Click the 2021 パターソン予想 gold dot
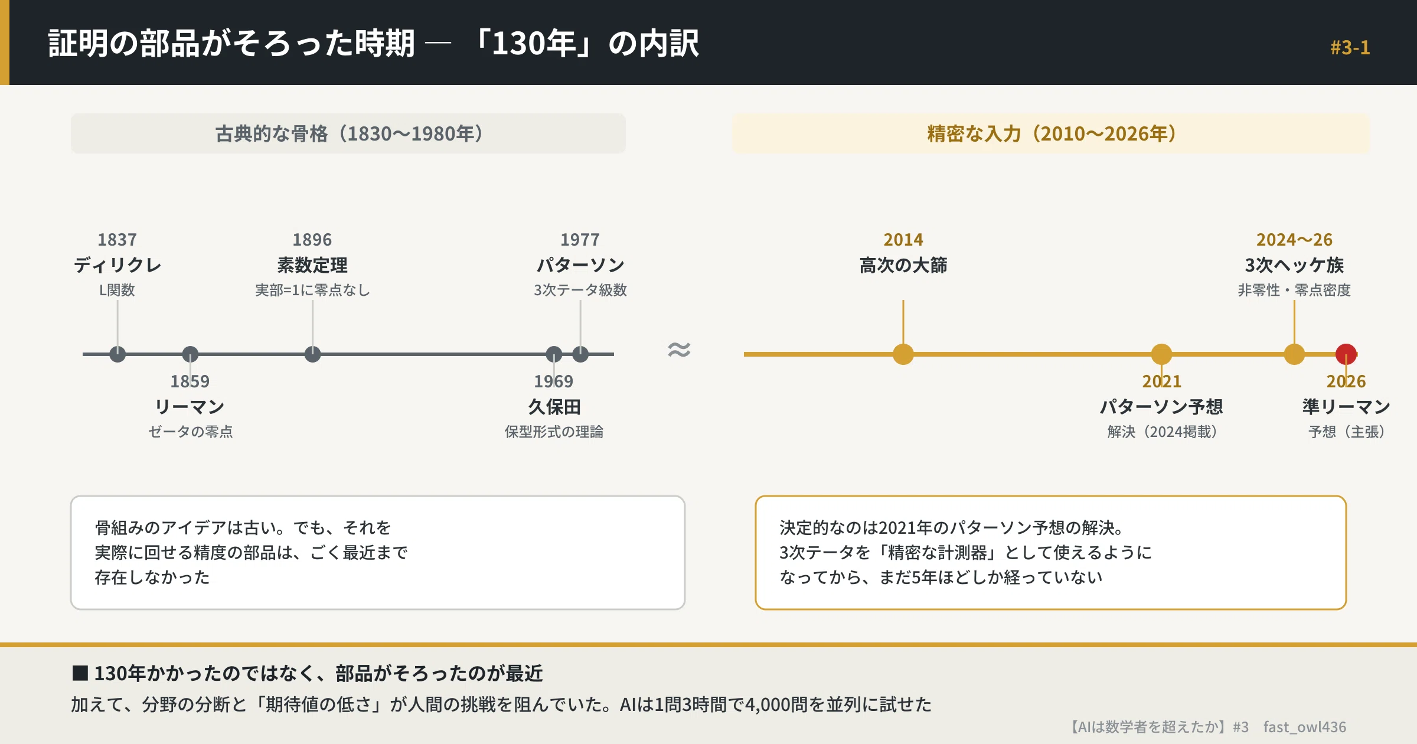This screenshot has height=744, width=1417. [1161, 354]
